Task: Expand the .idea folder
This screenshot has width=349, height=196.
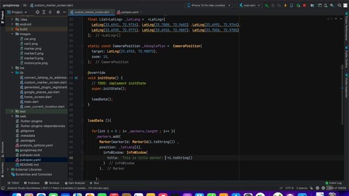Action: point(12,20)
